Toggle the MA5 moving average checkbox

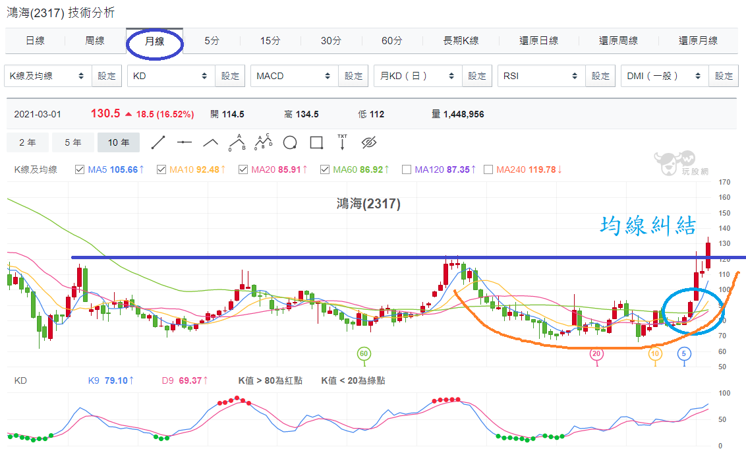point(80,169)
